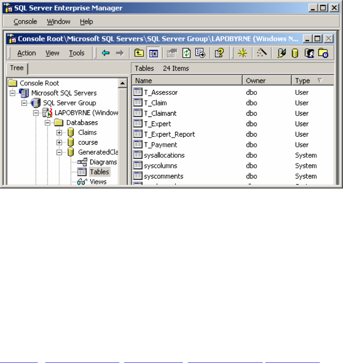Click Register Server toolbar icon
343x363 pixels.
point(282,53)
